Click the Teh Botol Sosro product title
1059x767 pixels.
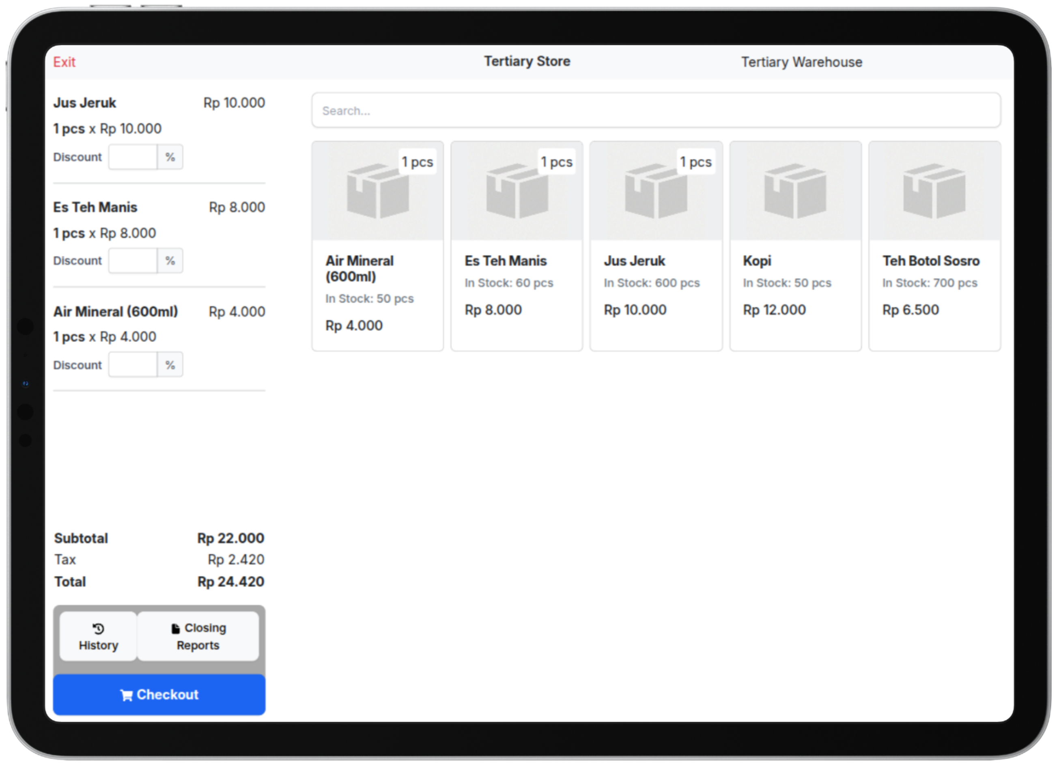(x=931, y=261)
